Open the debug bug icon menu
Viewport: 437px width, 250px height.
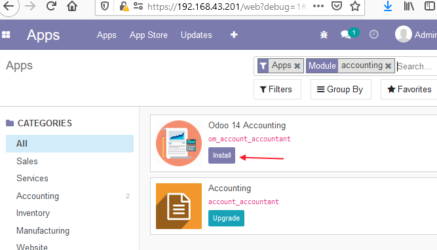pyautogui.click(x=324, y=35)
